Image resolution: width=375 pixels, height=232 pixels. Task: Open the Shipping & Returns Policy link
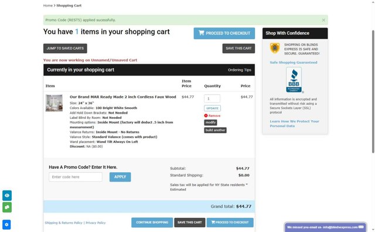click(63, 223)
